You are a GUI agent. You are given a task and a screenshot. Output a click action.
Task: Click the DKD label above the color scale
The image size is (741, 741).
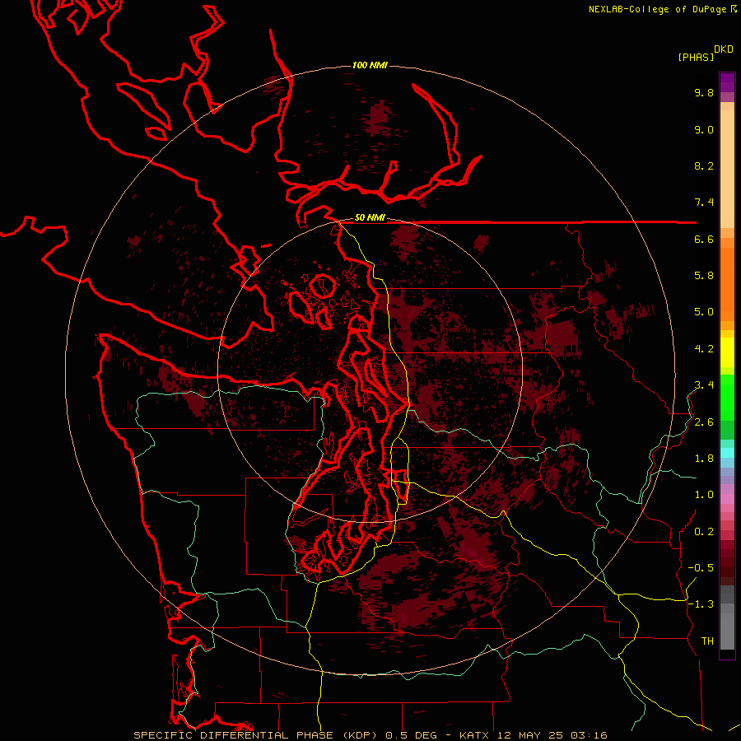(724, 49)
